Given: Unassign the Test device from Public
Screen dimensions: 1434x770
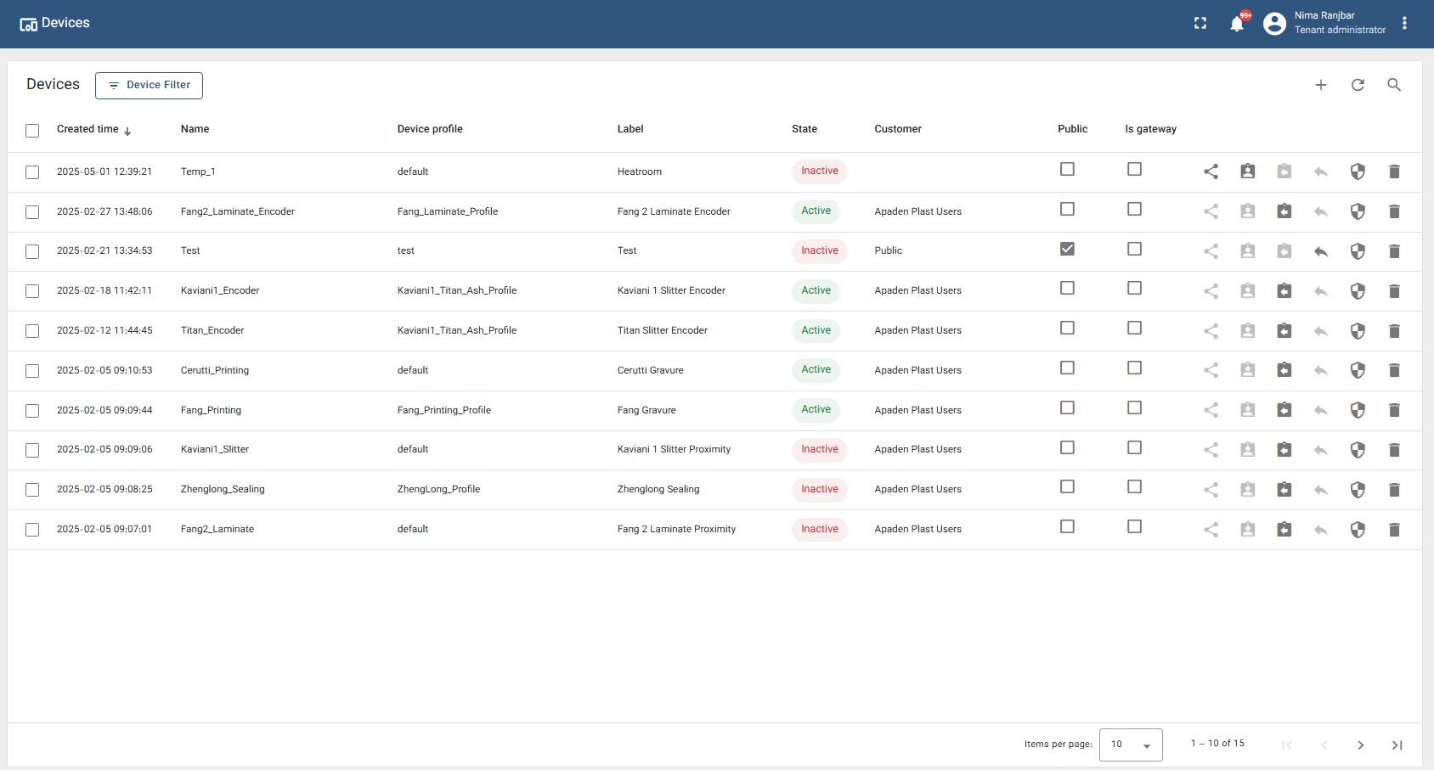Looking at the screenshot, I should pyautogui.click(x=1320, y=250).
